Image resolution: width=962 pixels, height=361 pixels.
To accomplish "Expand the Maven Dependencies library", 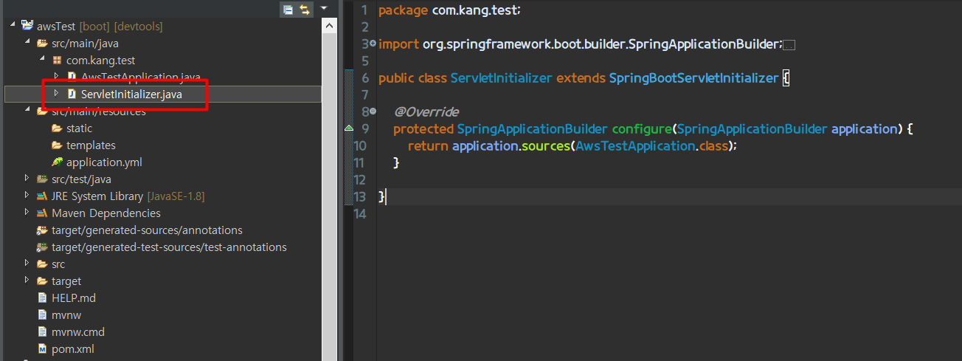I will click(27, 213).
